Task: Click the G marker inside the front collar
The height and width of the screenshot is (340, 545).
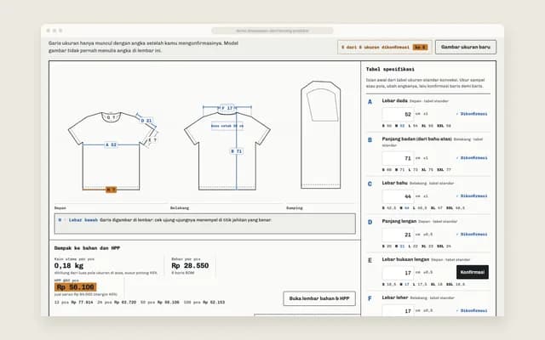Action: [x=111, y=117]
